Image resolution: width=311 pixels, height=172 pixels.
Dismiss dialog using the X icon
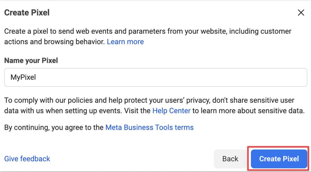pyautogui.click(x=301, y=12)
